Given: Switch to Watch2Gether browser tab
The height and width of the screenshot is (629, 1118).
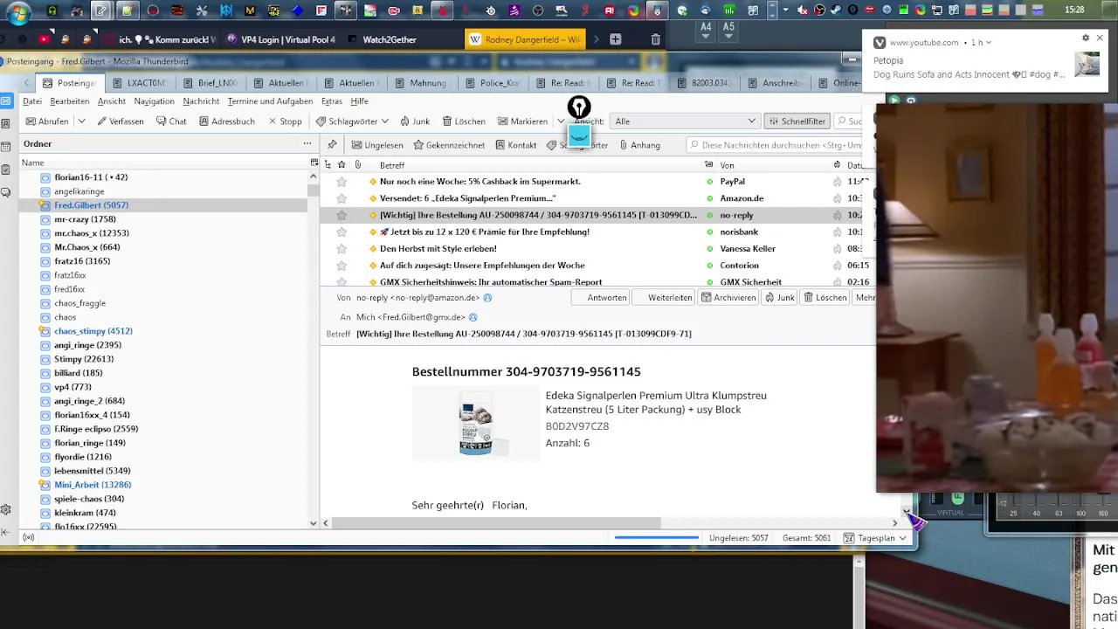Looking at the screenshot, I should click(390, 39).
